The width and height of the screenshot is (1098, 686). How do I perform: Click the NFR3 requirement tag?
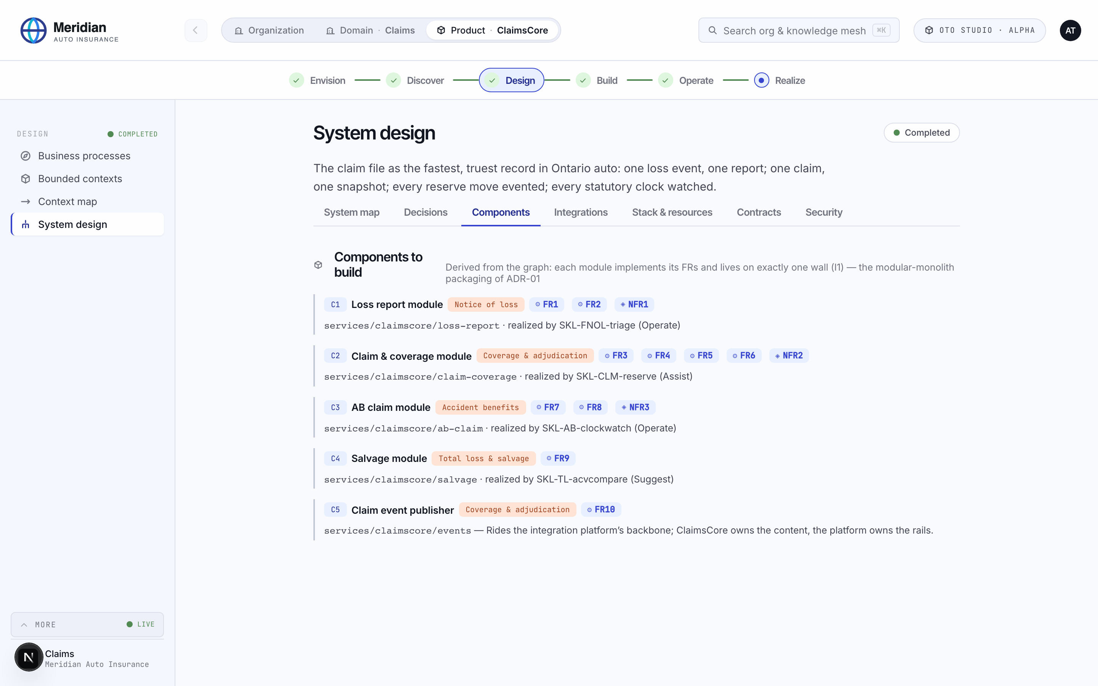(635, 407)
